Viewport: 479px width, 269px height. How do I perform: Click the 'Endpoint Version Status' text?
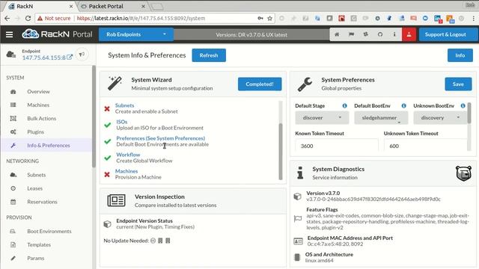pyautogui.click(x=144, y=220)
